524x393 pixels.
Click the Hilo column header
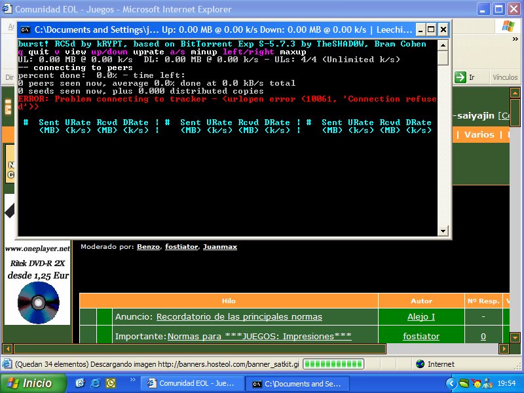pos(229,301)
